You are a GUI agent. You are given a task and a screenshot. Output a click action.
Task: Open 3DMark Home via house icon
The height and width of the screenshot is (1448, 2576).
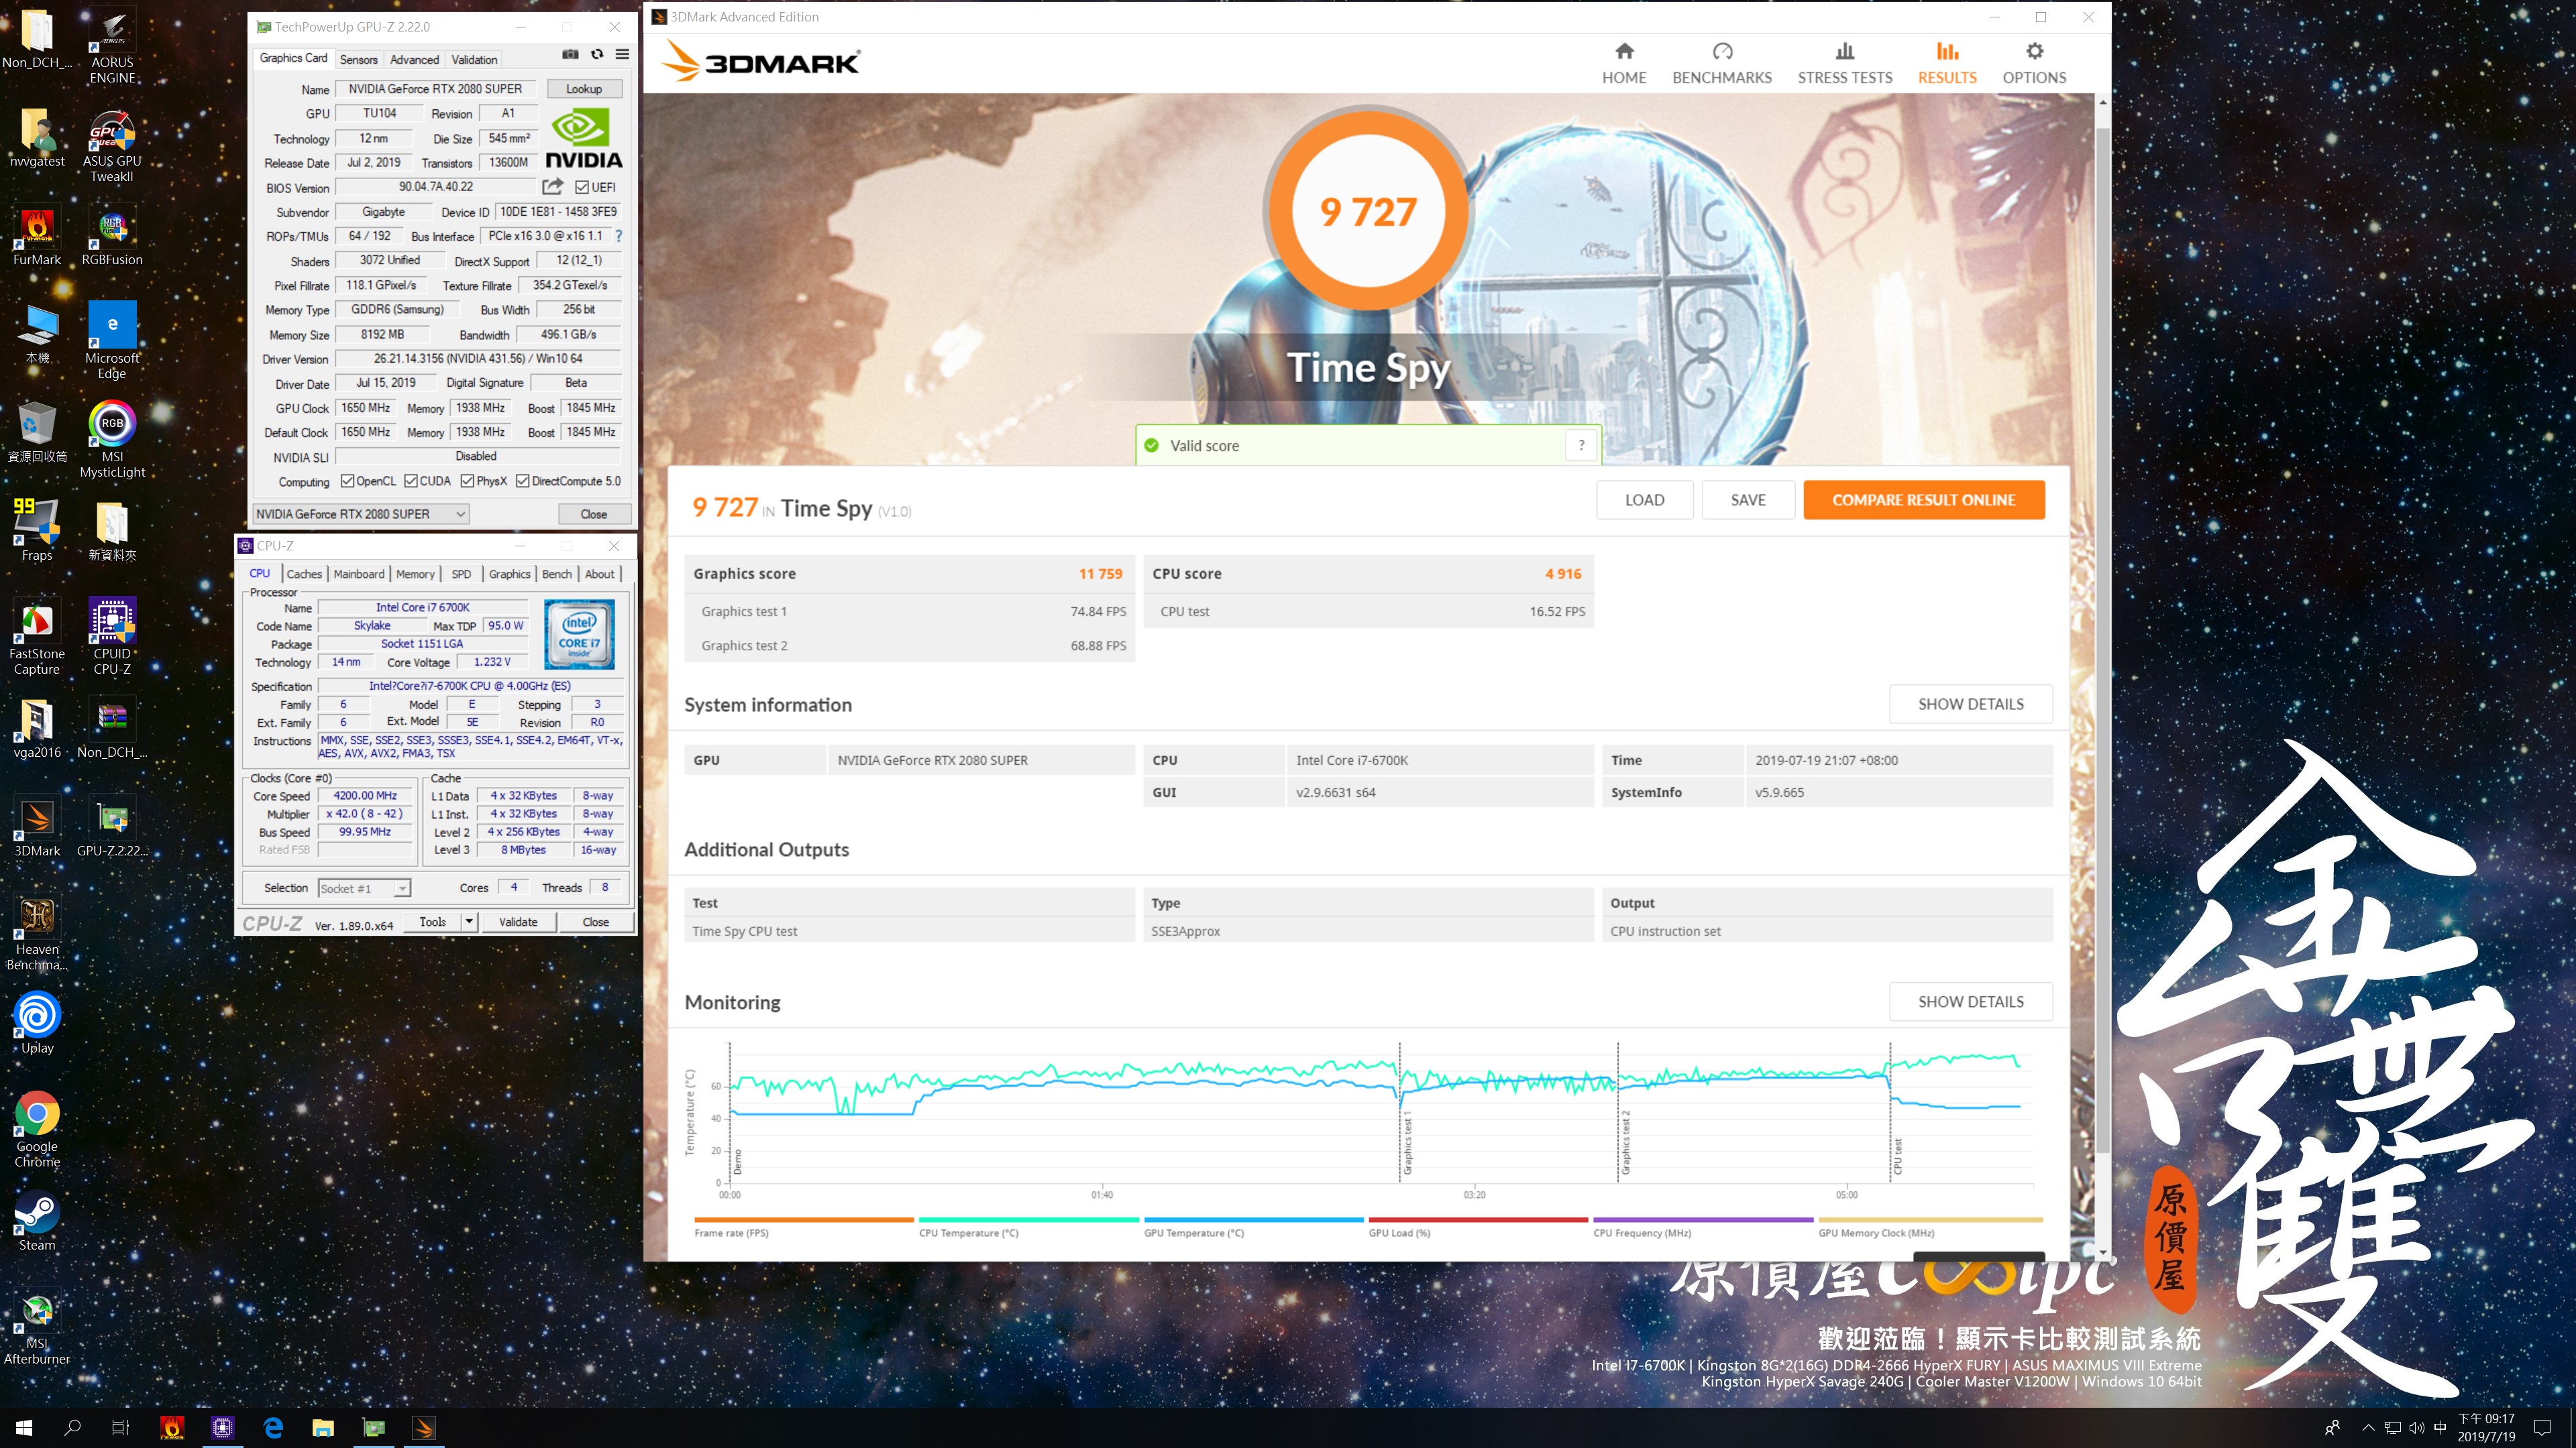(x=1624, y=52)
